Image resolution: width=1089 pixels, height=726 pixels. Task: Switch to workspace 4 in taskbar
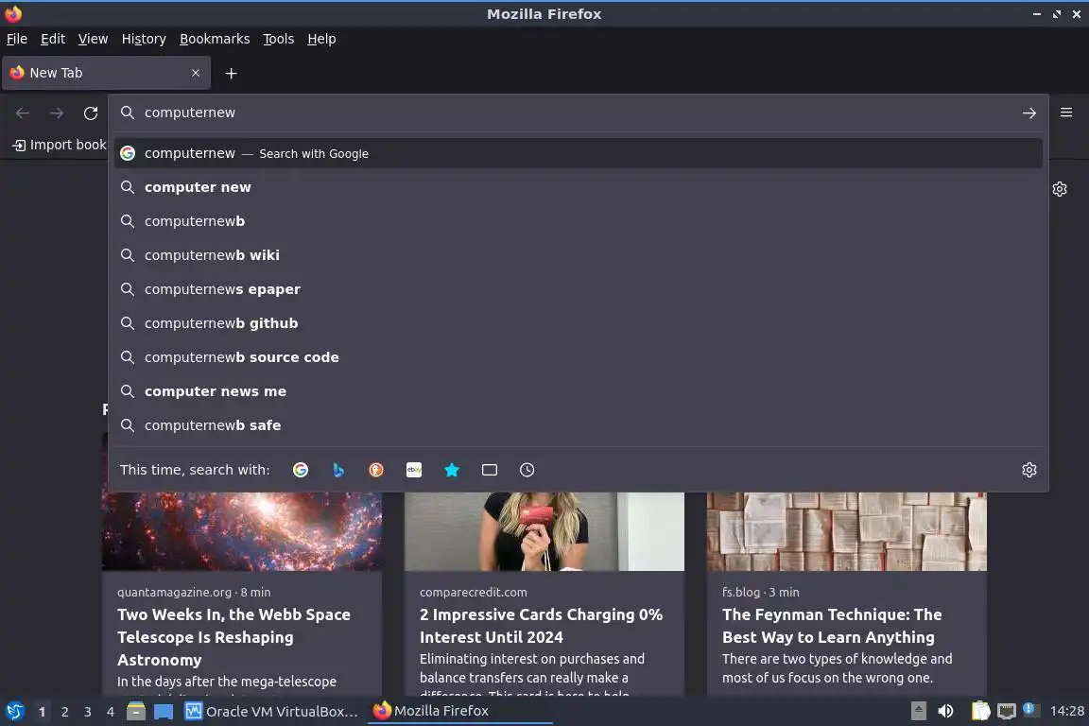tap(111, 712)
